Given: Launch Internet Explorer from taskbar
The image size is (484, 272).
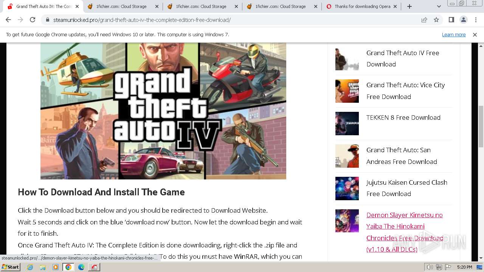Looking at the screenshot, I should [30, 267].
